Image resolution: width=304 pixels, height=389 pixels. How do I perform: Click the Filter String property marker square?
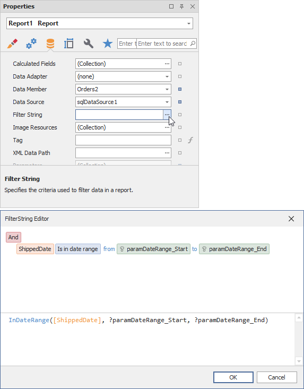180,115
